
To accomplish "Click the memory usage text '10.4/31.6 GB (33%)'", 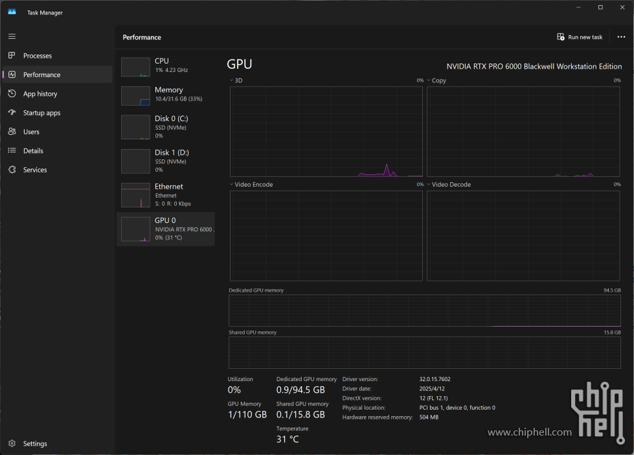I will click(x=179, y=99).
